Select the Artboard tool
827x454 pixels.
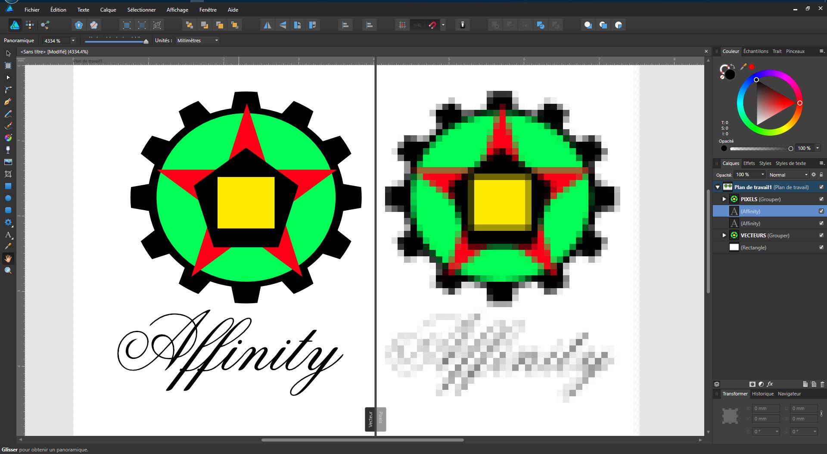click(x=8, y=65)
